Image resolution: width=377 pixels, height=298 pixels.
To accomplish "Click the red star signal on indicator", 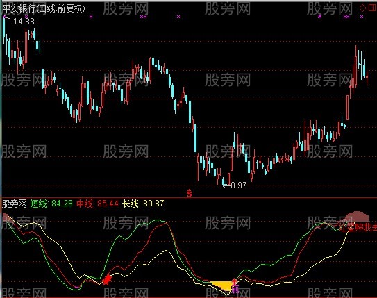I will point(107,279).
